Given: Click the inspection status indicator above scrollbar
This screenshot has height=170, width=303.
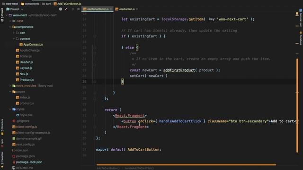Looking at the screenshot, I should [297, 14].
